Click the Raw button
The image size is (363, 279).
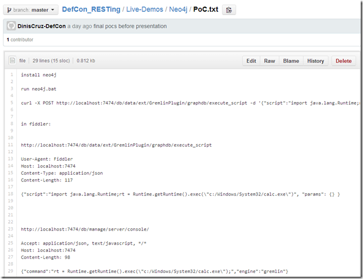click(x=269, y=61)
